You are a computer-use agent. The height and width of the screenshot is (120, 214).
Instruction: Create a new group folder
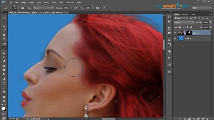point(198,119)
